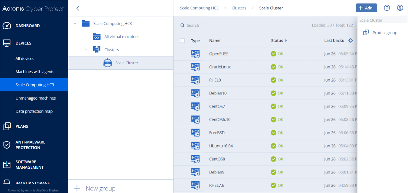The image size is (408, 193).
Task: Open Data protection map
Action: [34, 111]
